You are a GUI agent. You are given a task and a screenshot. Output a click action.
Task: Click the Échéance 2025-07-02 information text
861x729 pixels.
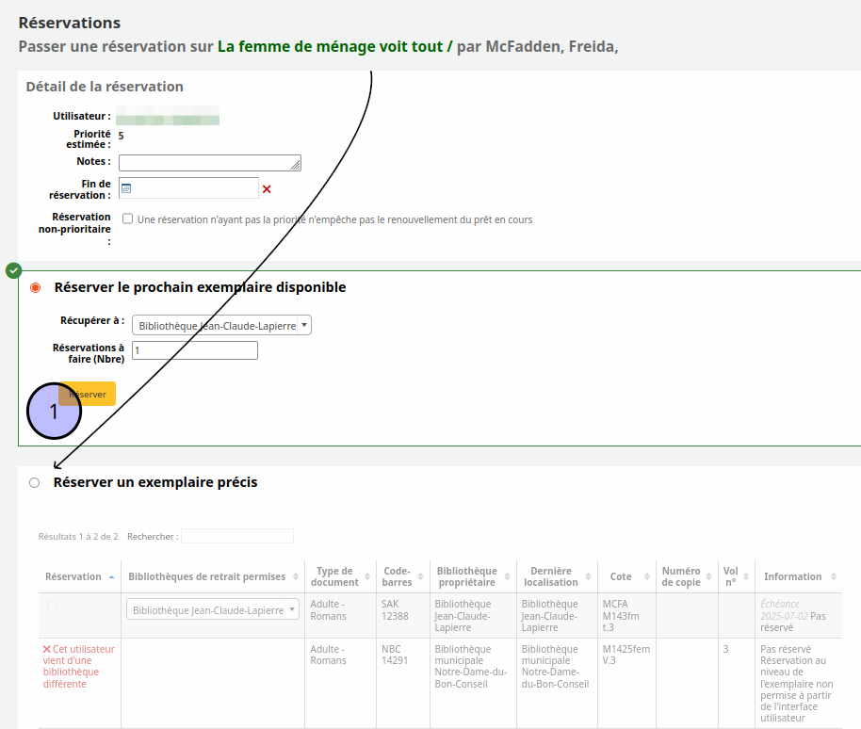click(784, 610)
